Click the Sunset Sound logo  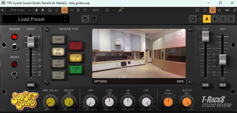(25, 101)
